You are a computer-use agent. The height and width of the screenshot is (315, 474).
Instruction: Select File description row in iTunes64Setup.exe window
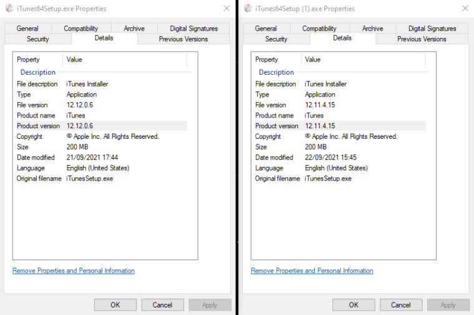(x=101, y=84)
